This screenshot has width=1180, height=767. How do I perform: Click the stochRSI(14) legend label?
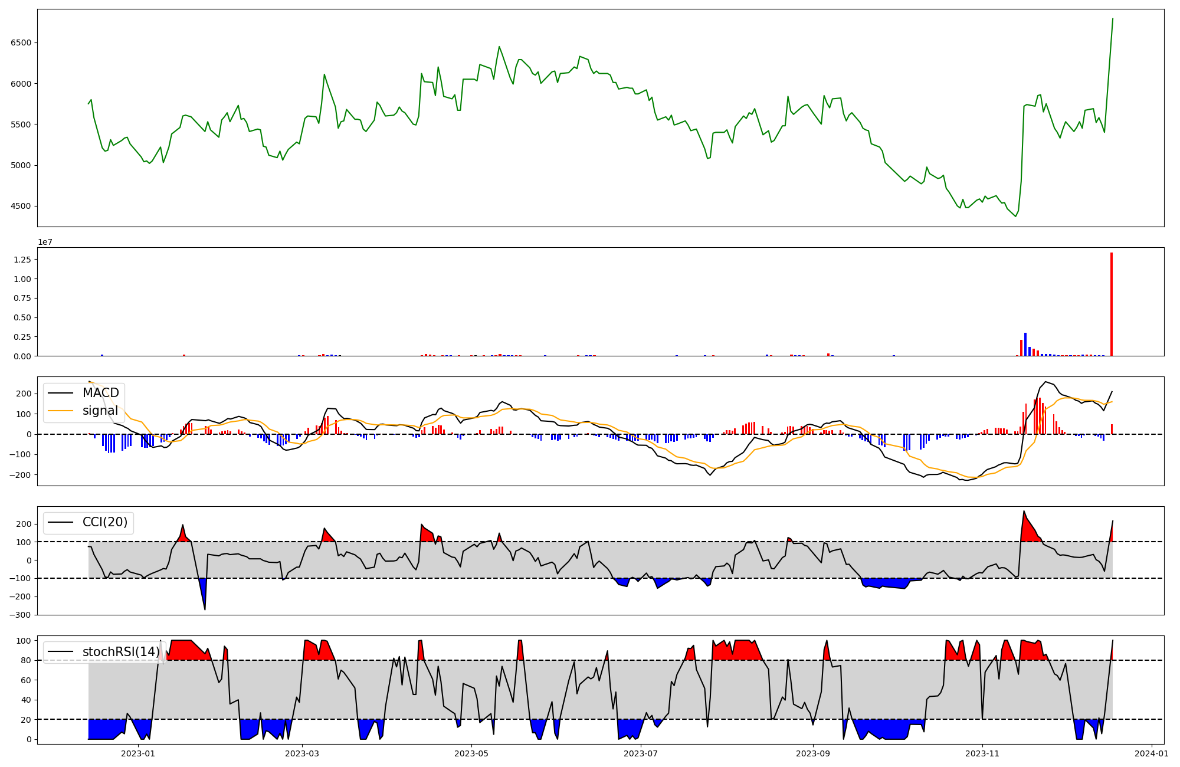pyautogui.click(x=121, y=652)
